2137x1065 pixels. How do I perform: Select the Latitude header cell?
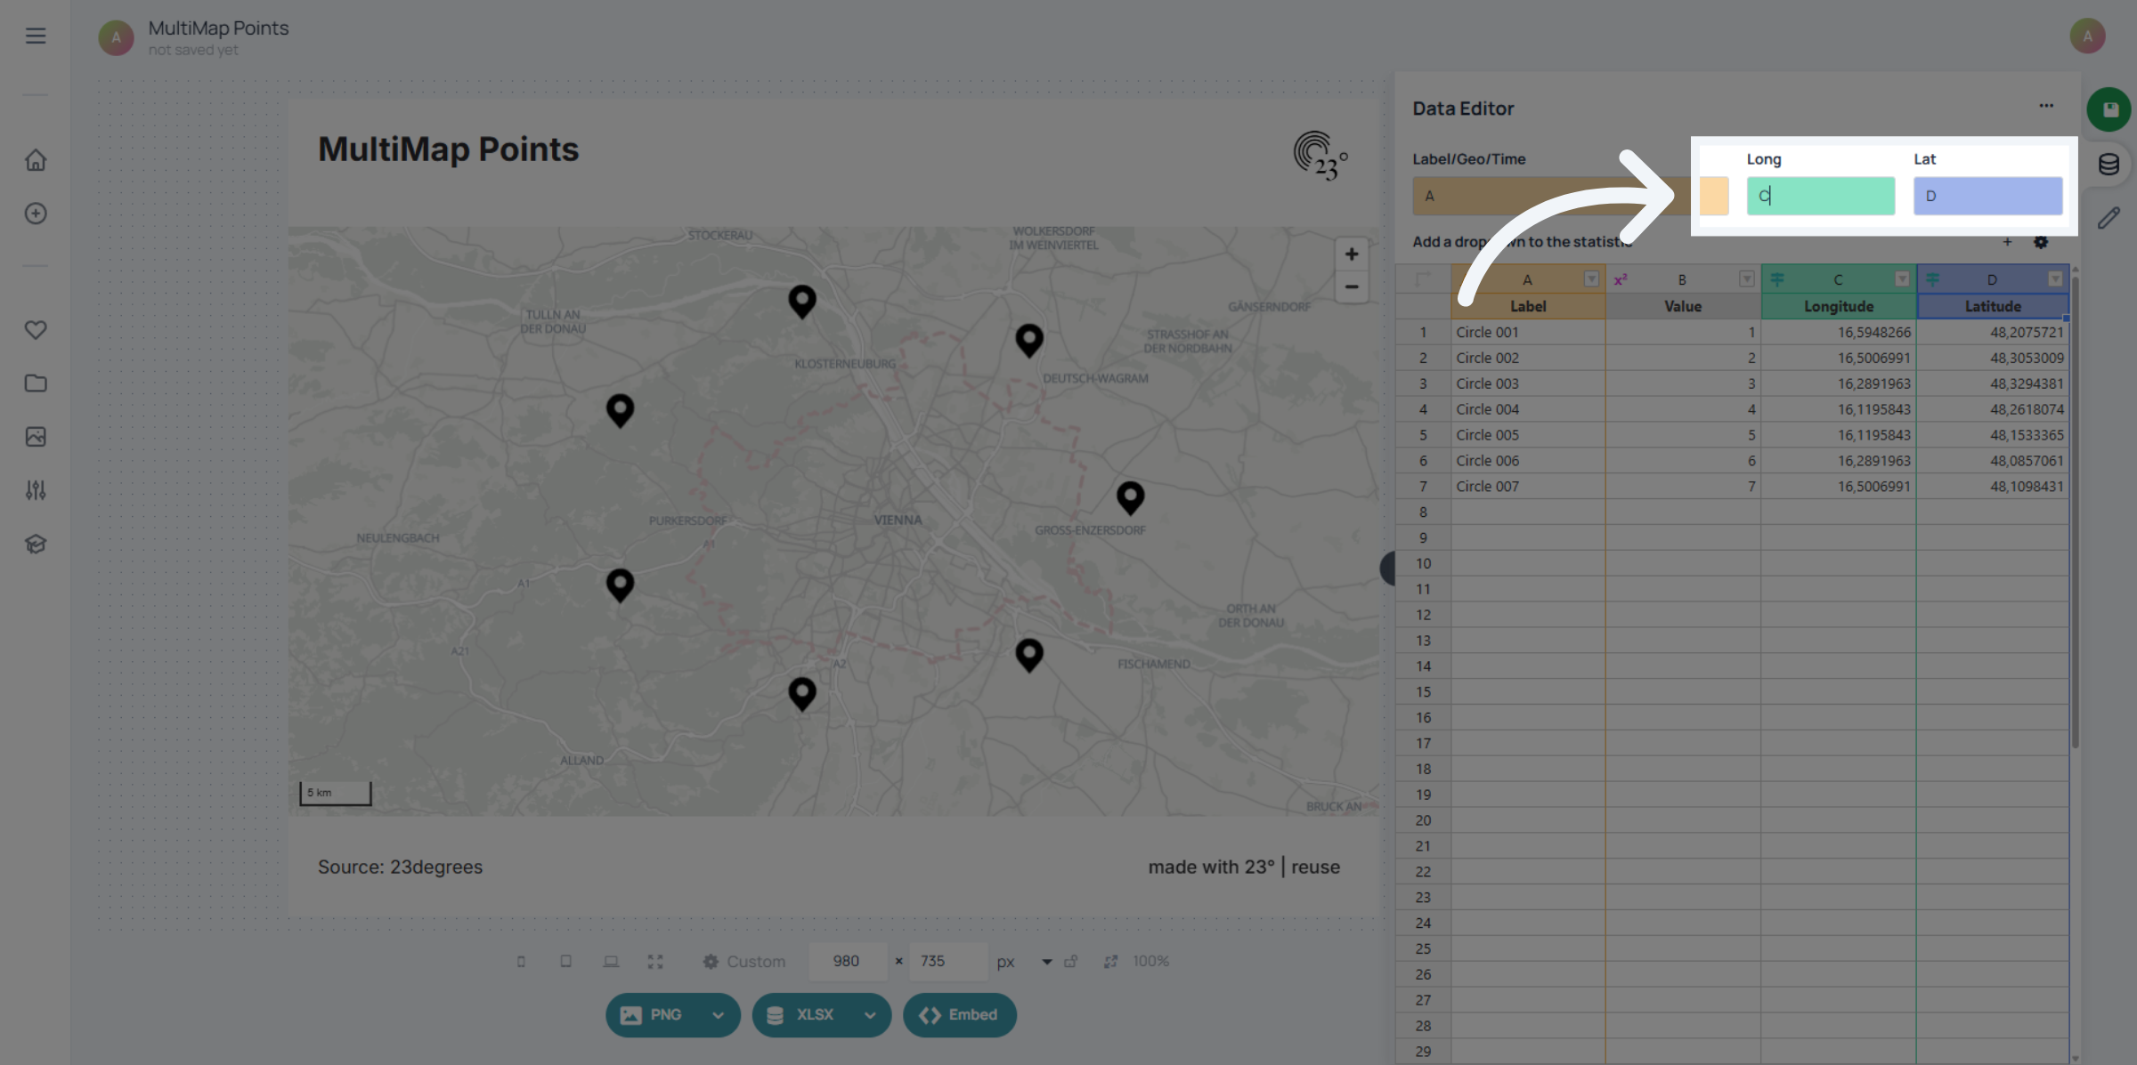coord(1993,306)
